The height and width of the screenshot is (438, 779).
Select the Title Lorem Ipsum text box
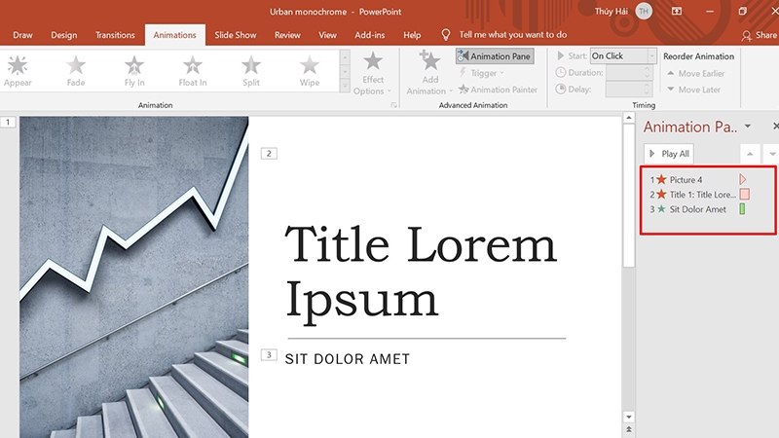421,274
